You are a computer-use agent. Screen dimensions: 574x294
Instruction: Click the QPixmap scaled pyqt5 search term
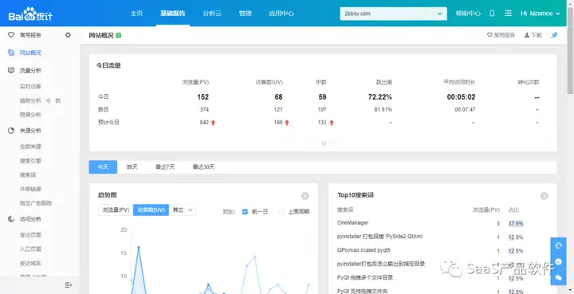point(364,250)
